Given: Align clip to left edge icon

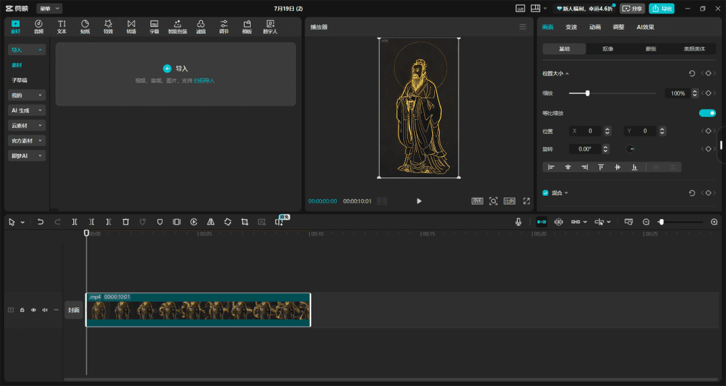Looking at the screenshot, I should click(x=551, y=167).
